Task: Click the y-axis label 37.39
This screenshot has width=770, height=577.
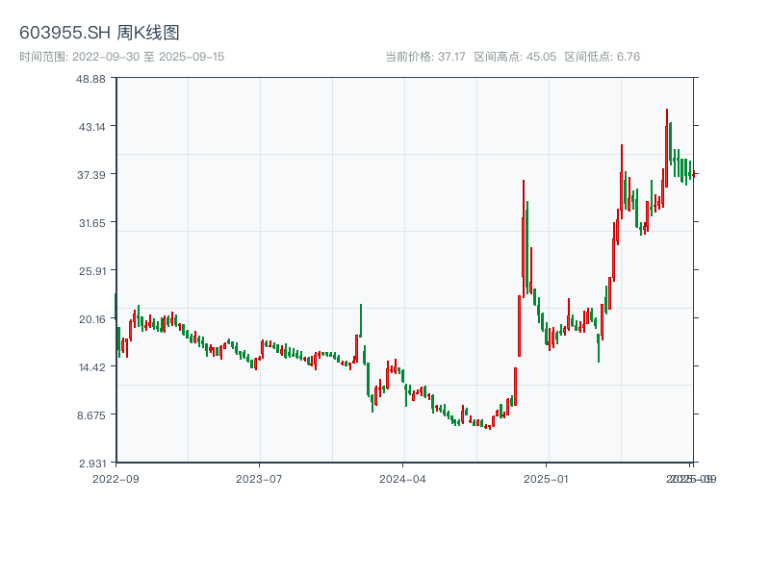Action: coord(91,175)
